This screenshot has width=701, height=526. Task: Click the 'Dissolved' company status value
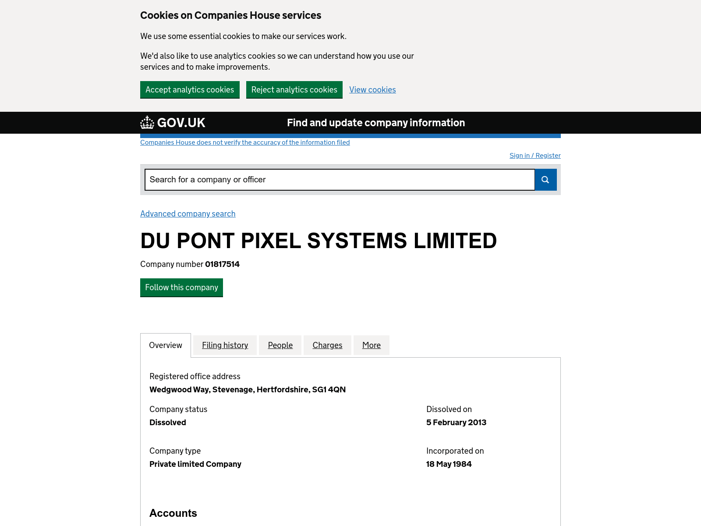[168, 423]
